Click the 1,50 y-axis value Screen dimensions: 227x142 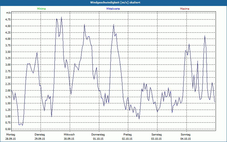8,103
